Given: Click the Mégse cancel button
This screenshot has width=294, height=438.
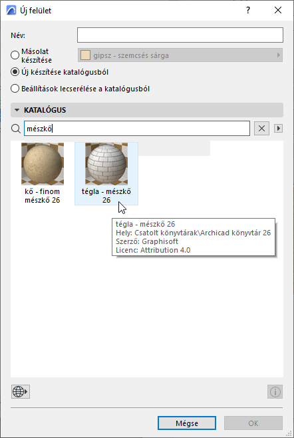Looking at the screenshot, I should 187,423.
